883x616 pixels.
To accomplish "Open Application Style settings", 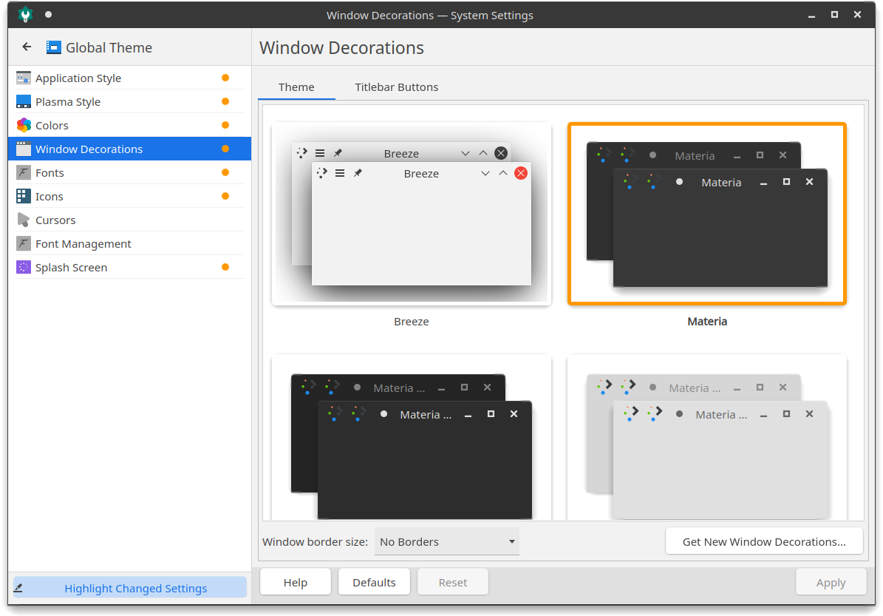I will point(79,78).
